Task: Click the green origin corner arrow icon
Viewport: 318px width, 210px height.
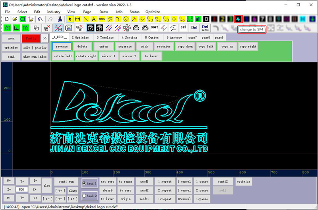Action: (16, 28)
